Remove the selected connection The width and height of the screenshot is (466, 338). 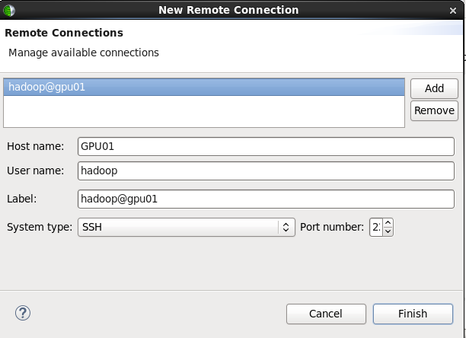tap(434, 110)
